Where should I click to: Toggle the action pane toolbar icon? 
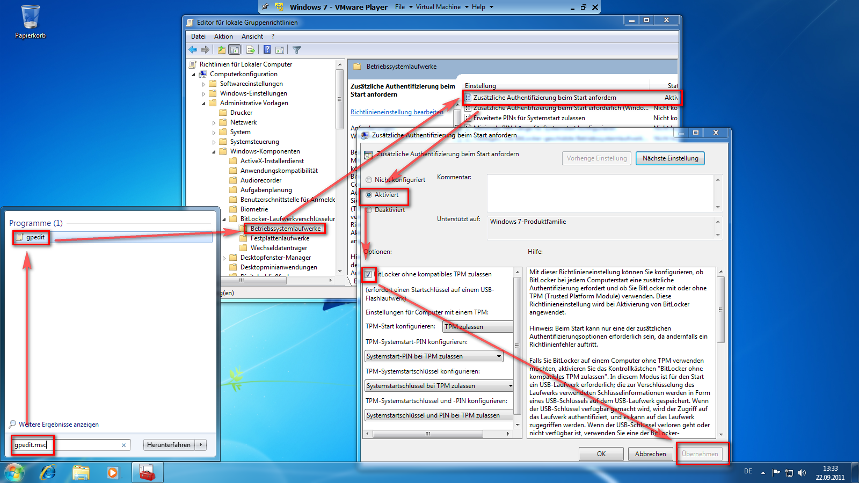280,50
